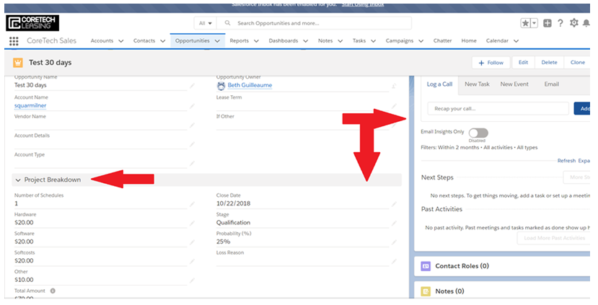Edit Close Date via pencil icon
Screen dimensions: 598x305
[394, 204]
